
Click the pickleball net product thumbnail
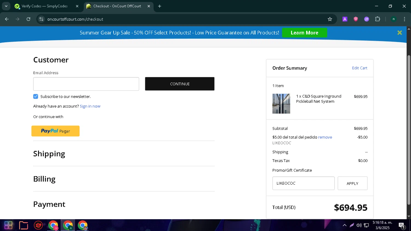click(281, 104)
